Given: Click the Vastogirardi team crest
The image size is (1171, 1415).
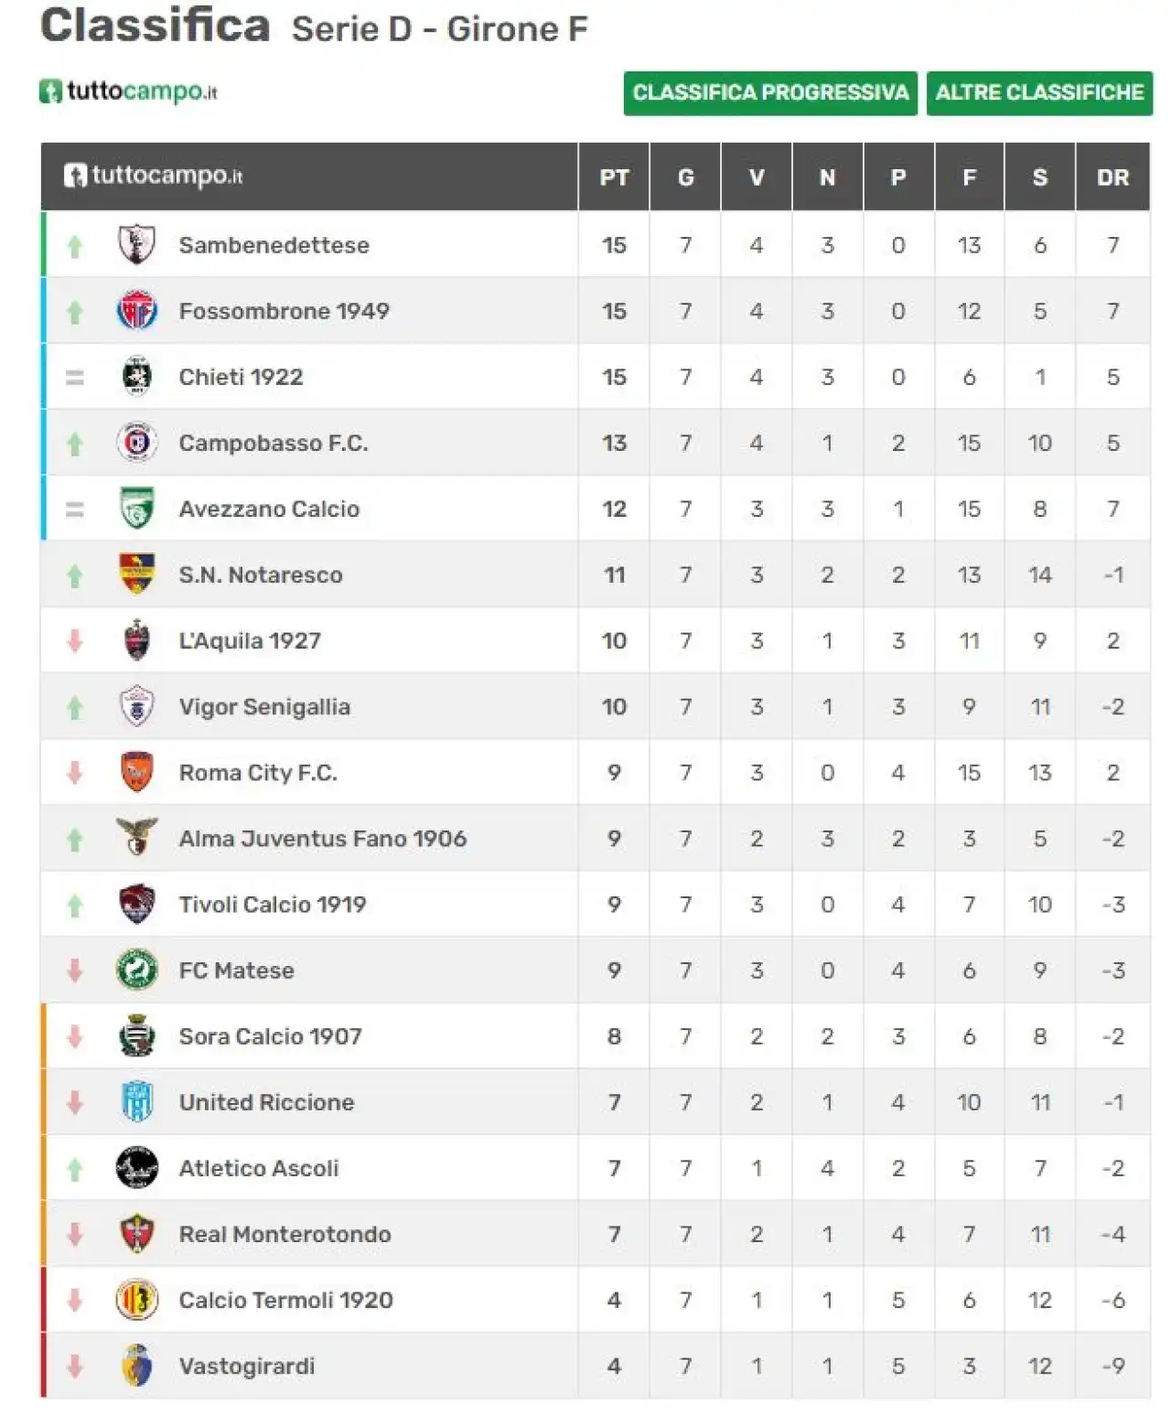Looking at the screenshot, I should [137, 1366].
